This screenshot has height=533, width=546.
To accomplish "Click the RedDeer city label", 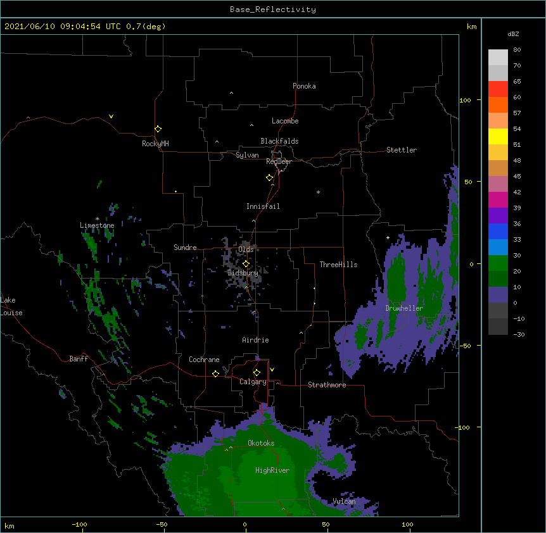I will [279, 161].
